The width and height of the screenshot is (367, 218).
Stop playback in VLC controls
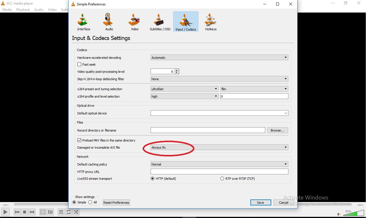point(25,212)
